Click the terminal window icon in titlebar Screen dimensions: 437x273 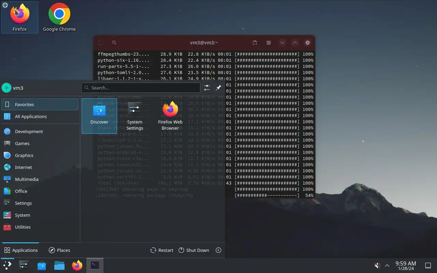pyautogui.click(x=101, y=43)
